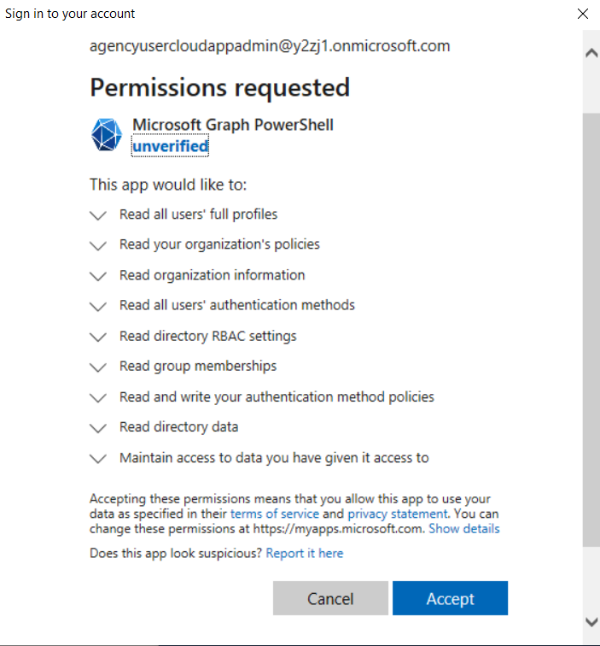The height and width of the screenshot is (646, 600).
Task: Select the 'Read directory data' text
Action: pos(178,427)
